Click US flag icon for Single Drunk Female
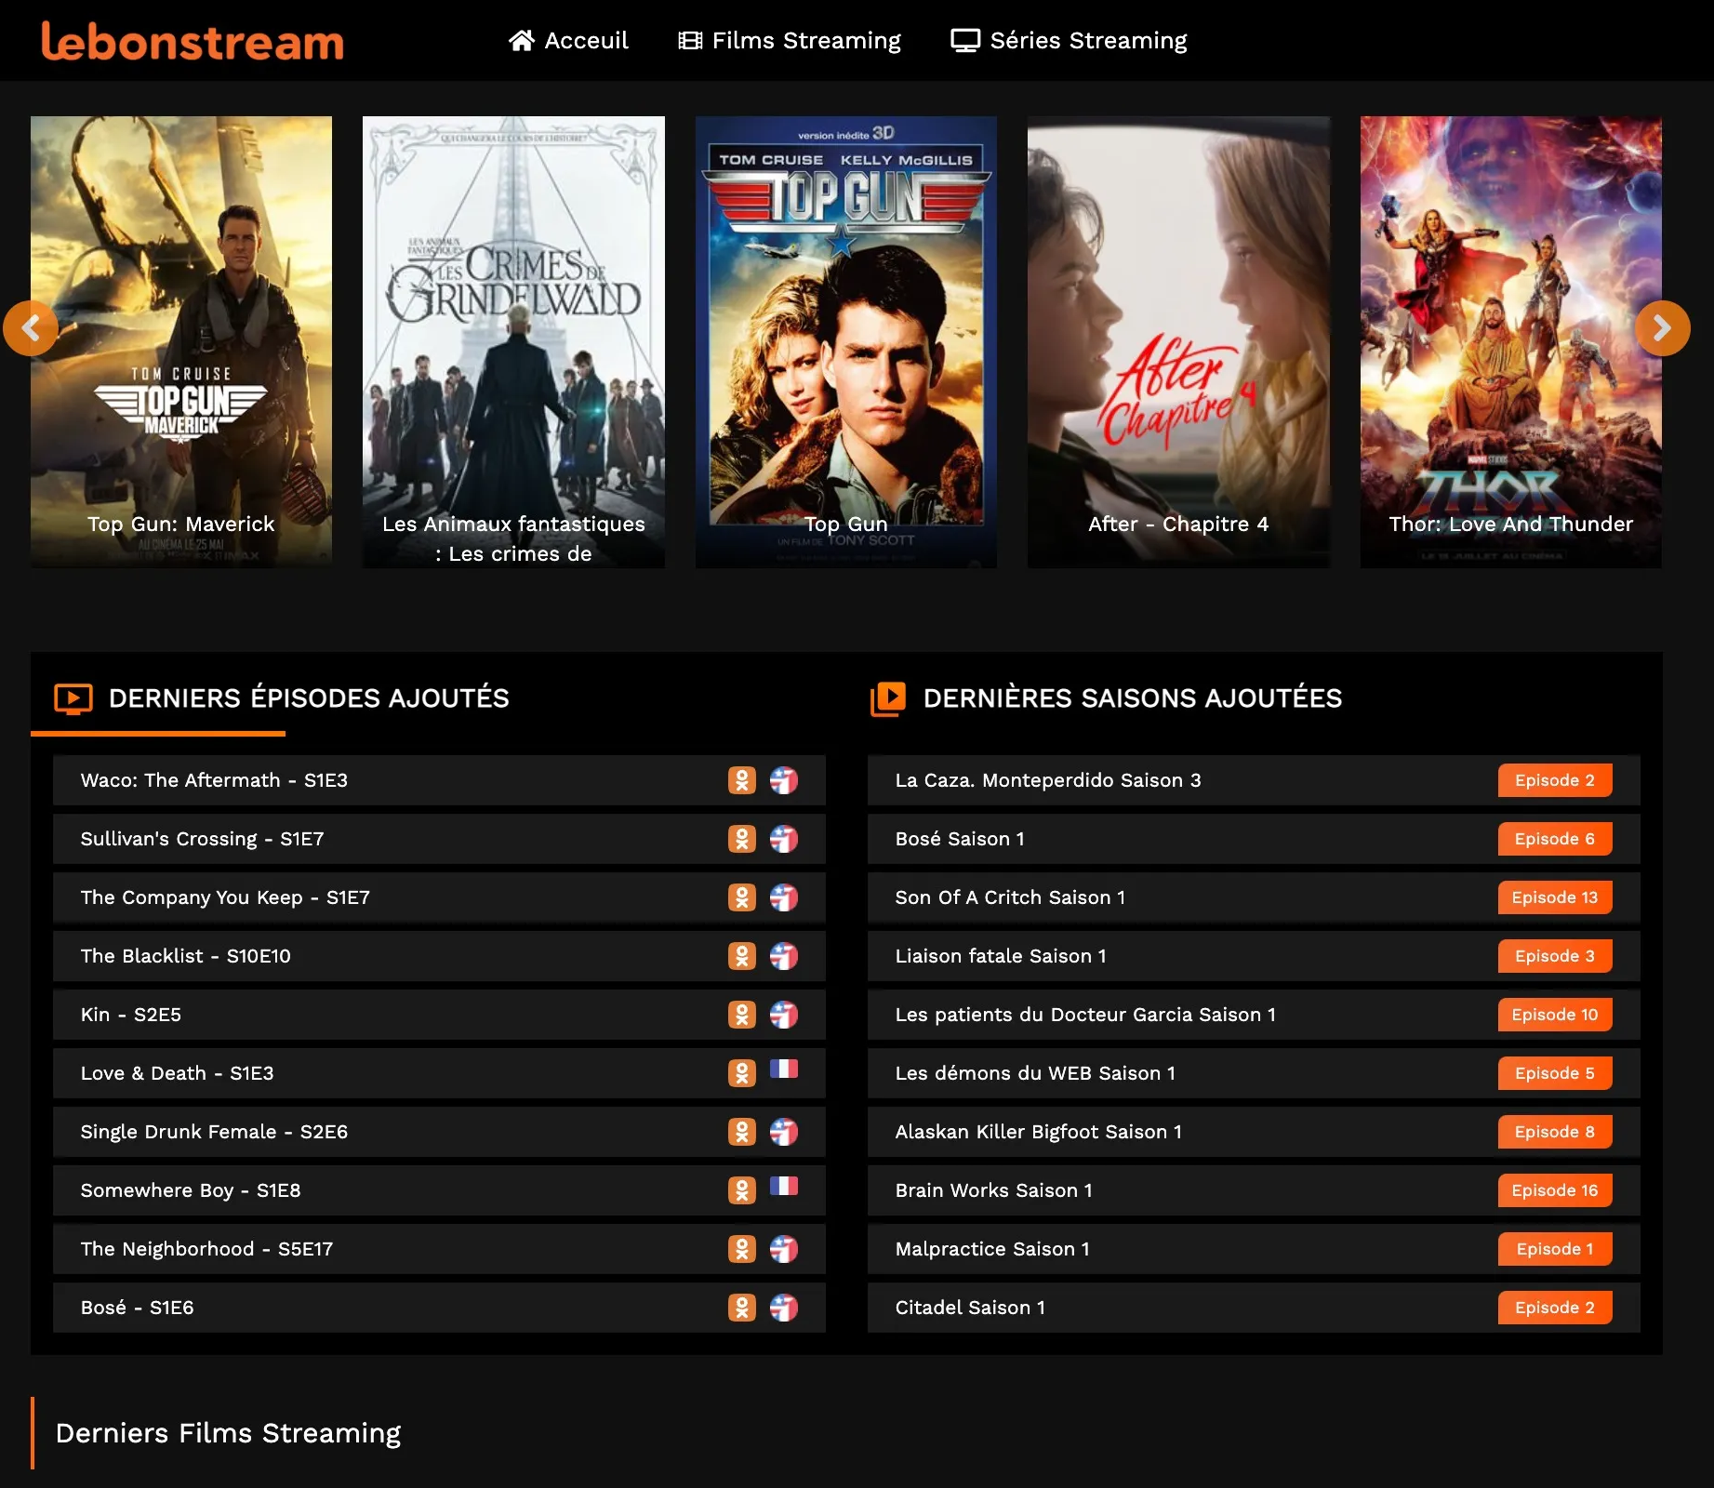This screenshot has height=1488, width=1714. [x=784, y=1132]
